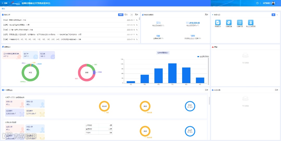Click the voting info panel icon

3,90
